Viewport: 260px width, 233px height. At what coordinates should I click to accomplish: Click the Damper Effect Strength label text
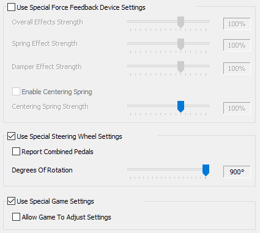pos(46,67)
